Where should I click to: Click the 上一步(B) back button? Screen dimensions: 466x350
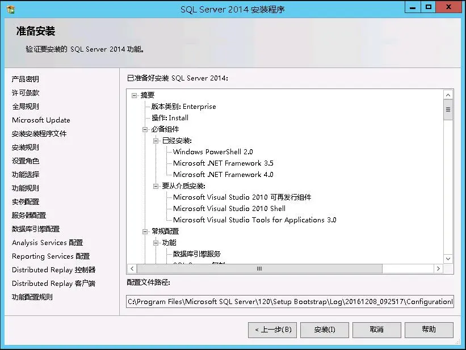coord(272,330)
